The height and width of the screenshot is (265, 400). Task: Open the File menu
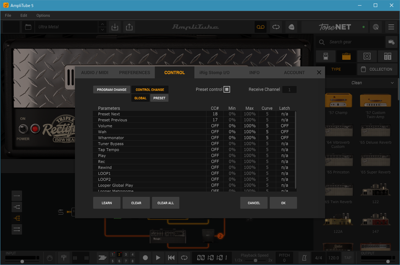point(8,15)
